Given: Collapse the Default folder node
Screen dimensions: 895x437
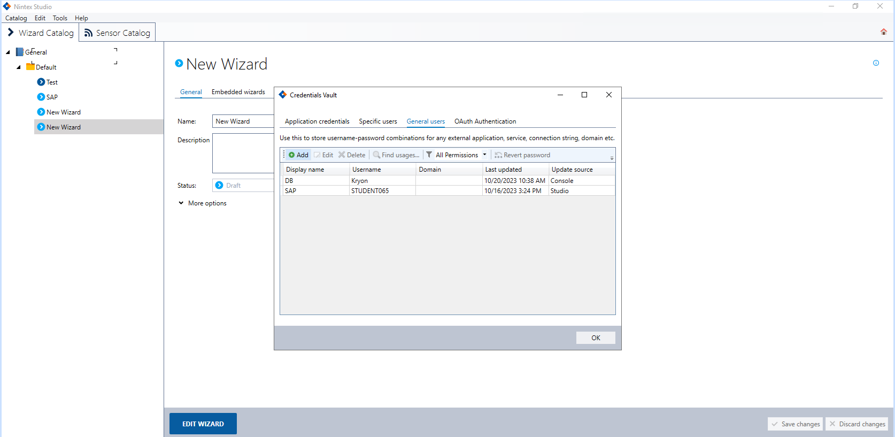Looking at the screenshot, I should [x=19, y=67].
